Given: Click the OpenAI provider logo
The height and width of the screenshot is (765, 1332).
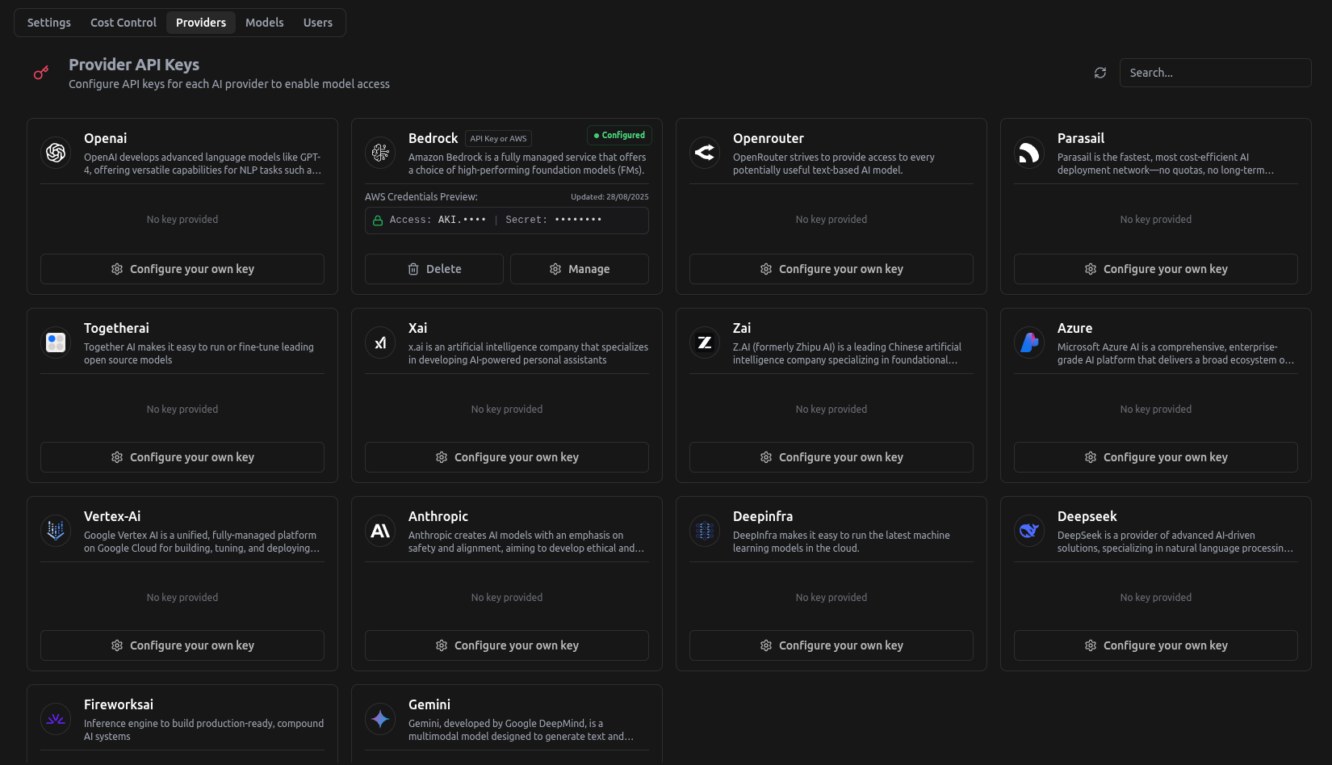Looking at the screenshot, I should click(x=56, y=152).
